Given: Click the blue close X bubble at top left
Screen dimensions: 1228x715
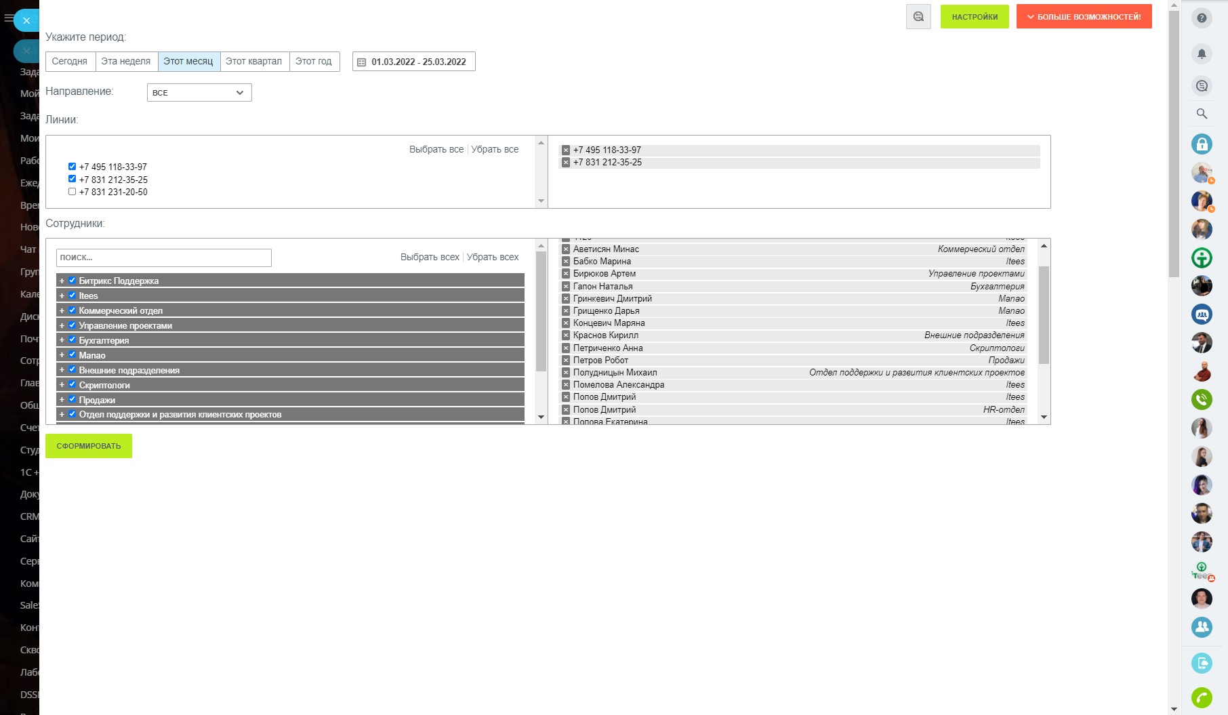Looking at the screenshot, I should [x=26, y=20].
